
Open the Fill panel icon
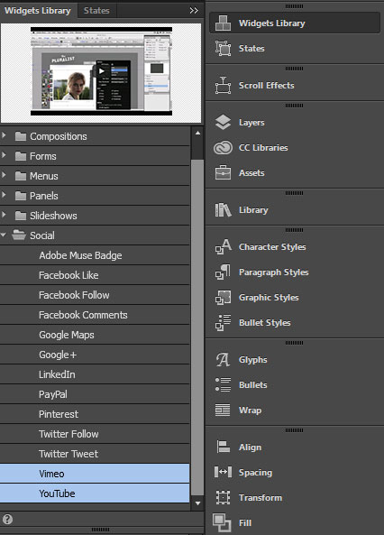pos(222,522)
